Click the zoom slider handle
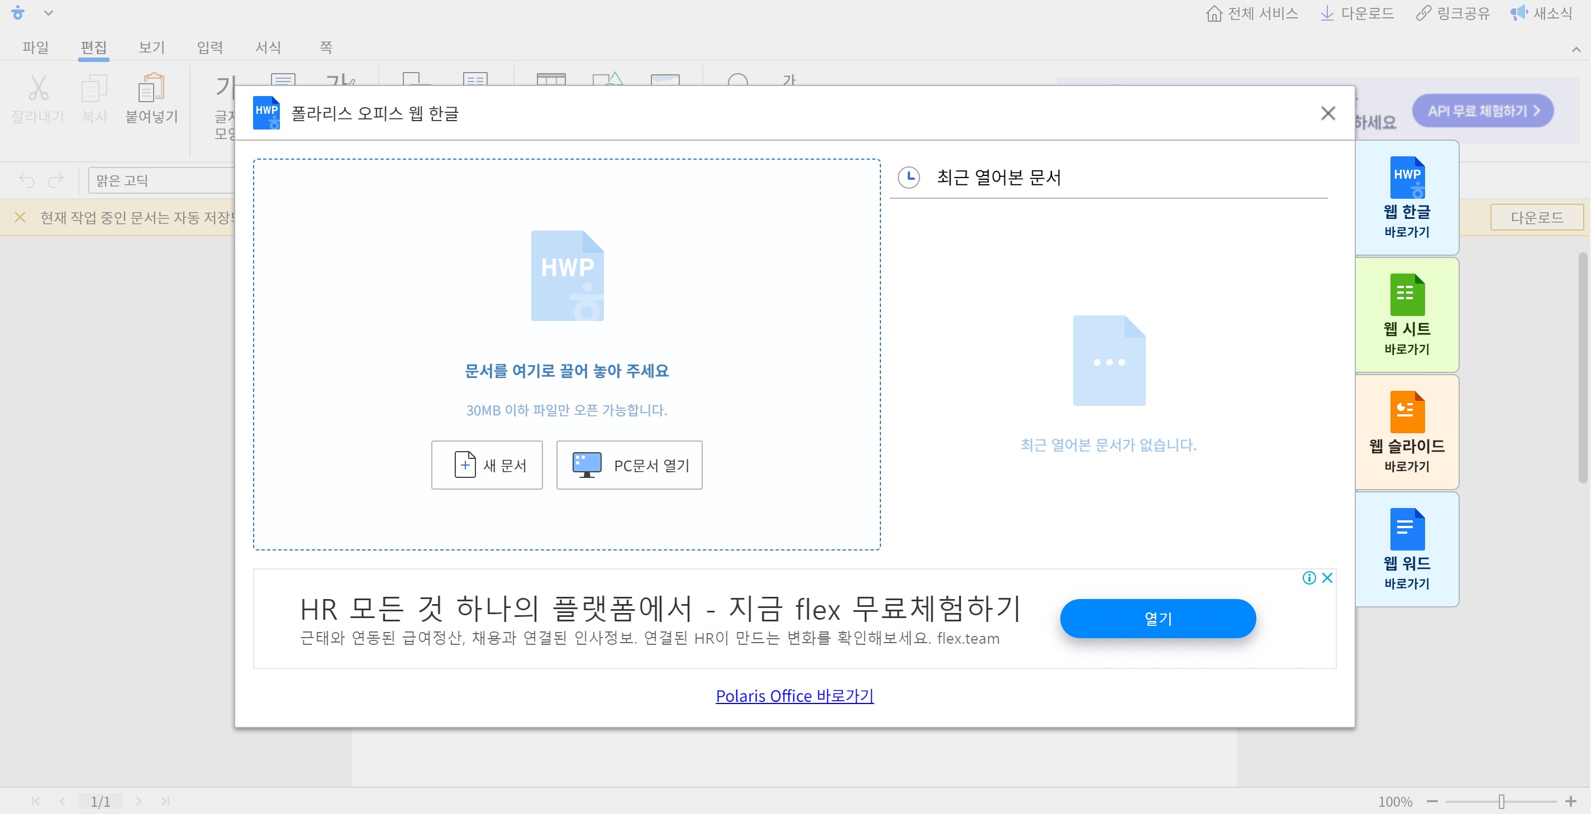1591x814 pixels. coord(1501,801)
